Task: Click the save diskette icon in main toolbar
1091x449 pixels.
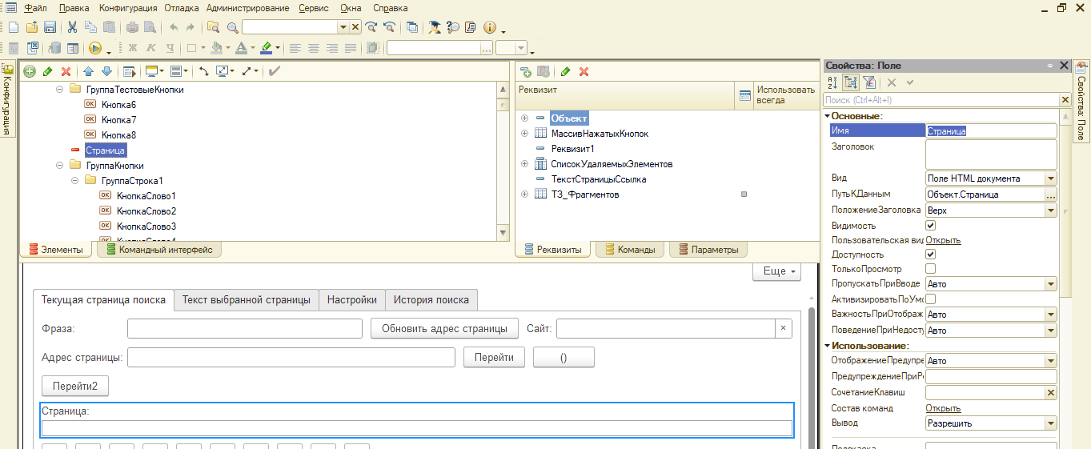Action: (50, 27)
